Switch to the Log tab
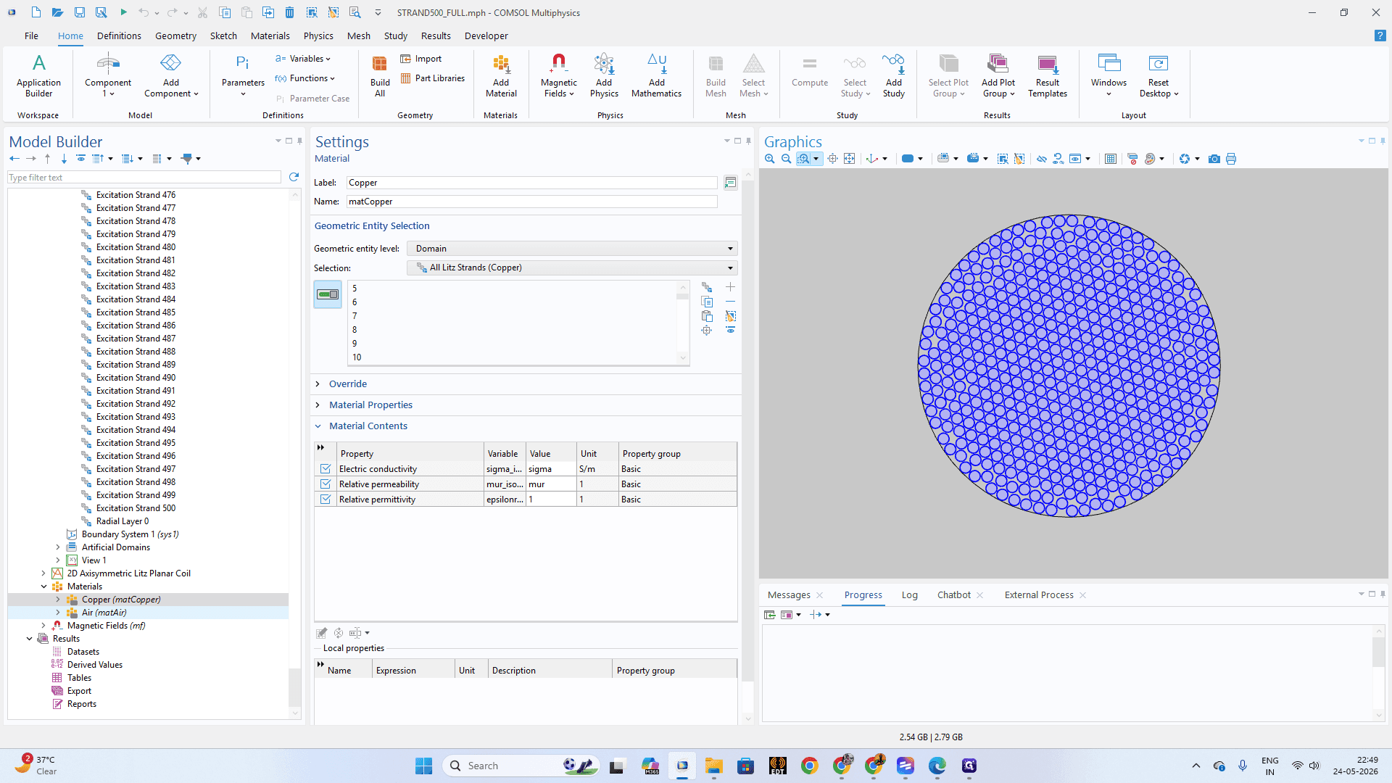The width and height of the screenshot is (1392, 783). [x=909, y=595]
